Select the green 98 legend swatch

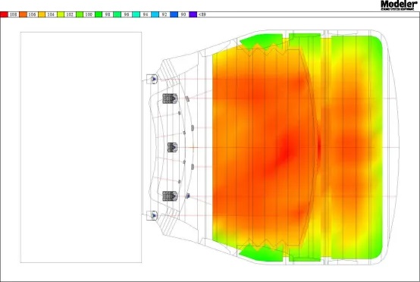(x=99, y=14)
